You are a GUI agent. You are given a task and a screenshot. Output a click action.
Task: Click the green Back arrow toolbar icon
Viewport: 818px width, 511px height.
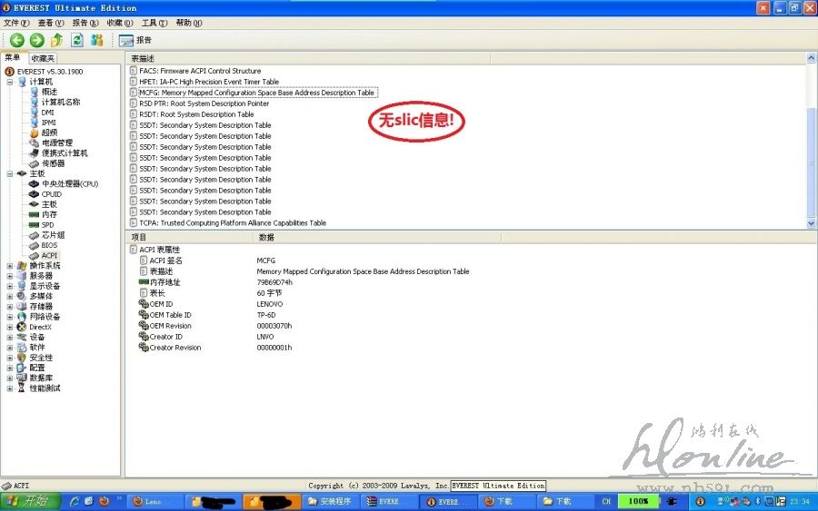point(17,40)
